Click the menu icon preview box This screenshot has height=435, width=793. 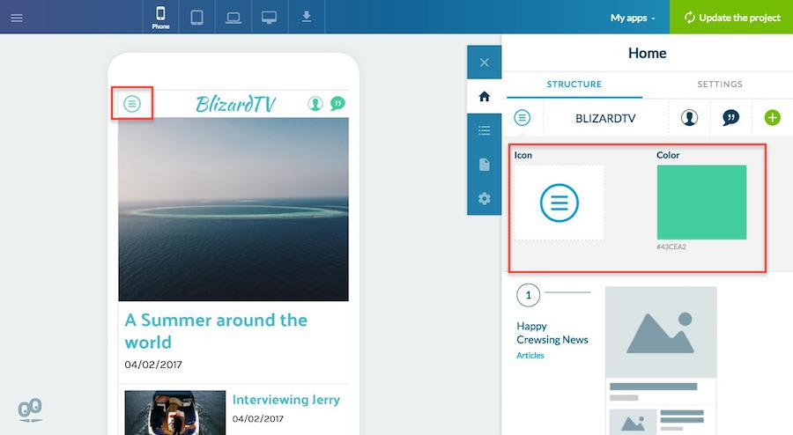(559, 203)
